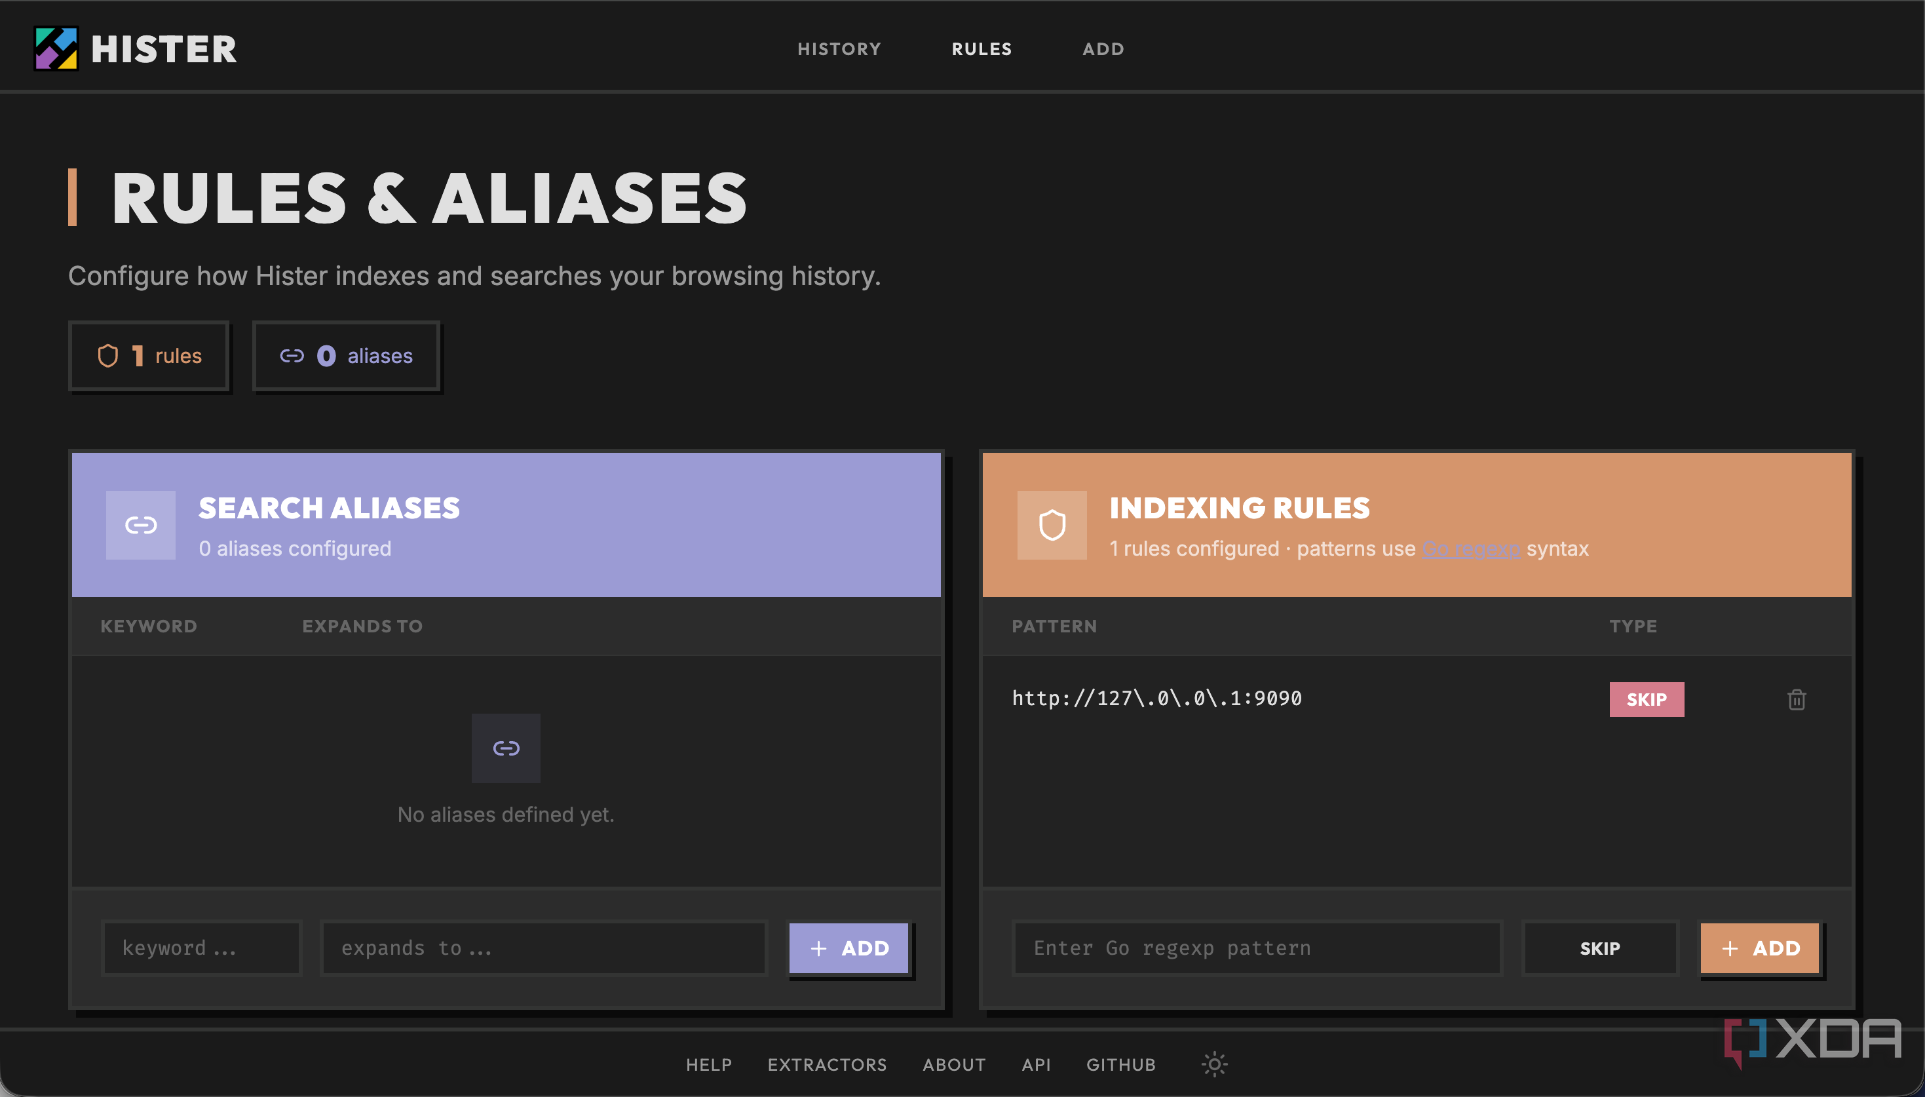This screenshot has height=1097, width=1925.
Task: Open the Go regexp link
Action: [x=1471, y=548]
